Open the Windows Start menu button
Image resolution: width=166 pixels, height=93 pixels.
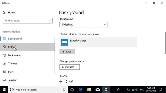coord(4,90)
